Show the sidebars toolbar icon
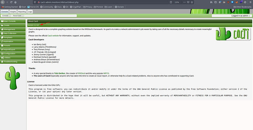253x130 pixels. (x=215, y=2)
